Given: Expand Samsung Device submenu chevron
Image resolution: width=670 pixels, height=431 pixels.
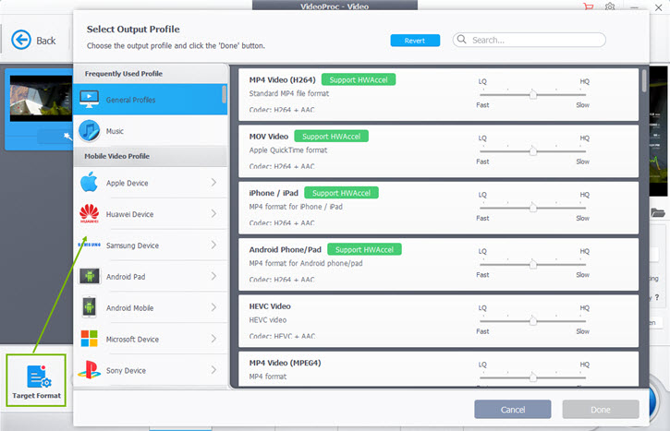Looking at the screenshot, I should pos(213,245).
